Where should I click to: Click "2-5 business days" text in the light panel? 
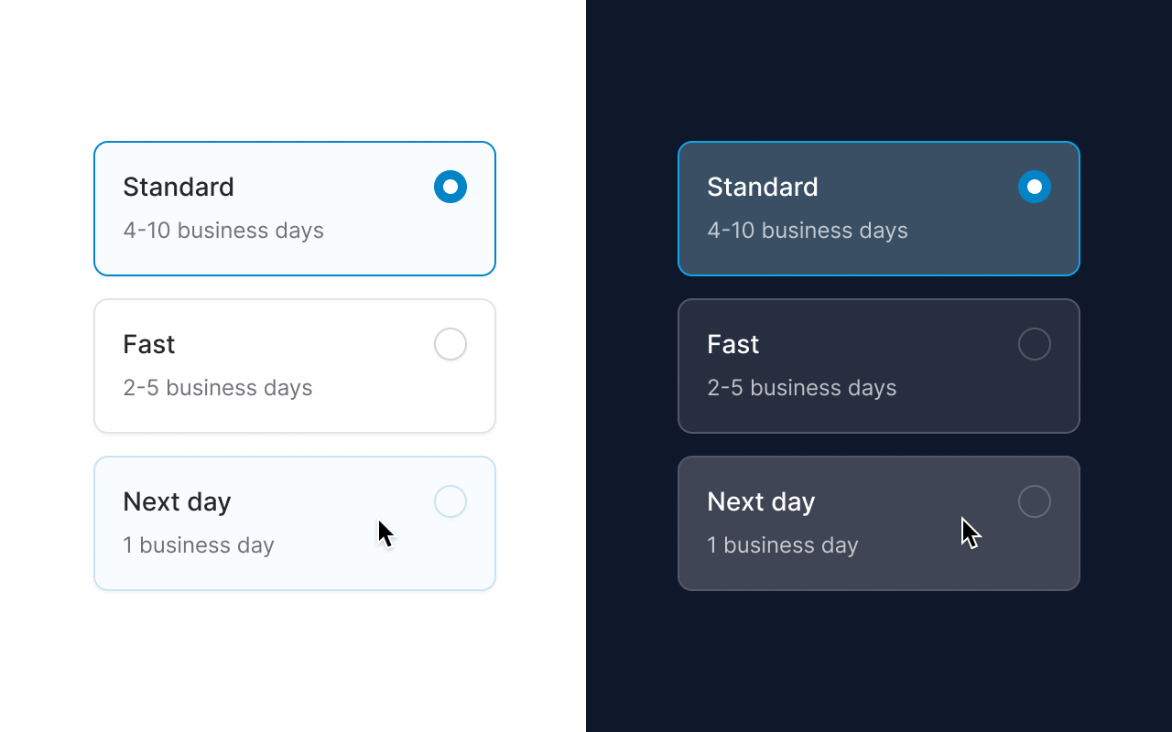pos(218,388)
